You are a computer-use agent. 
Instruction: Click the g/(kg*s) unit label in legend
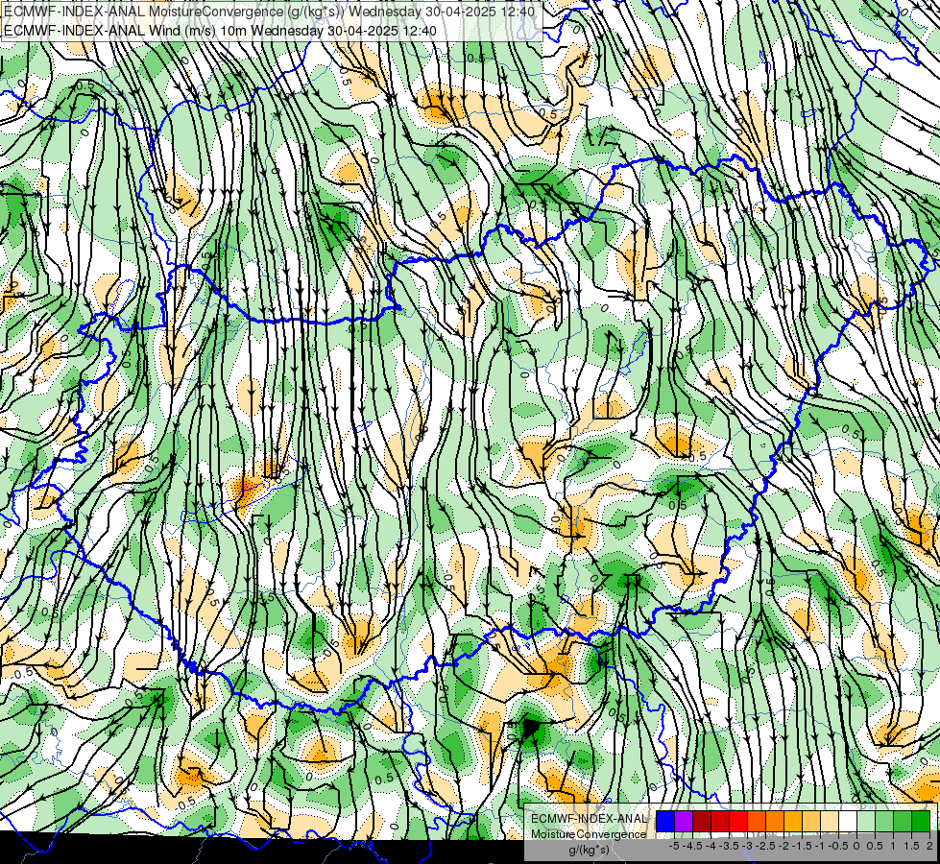pos(590,851)
